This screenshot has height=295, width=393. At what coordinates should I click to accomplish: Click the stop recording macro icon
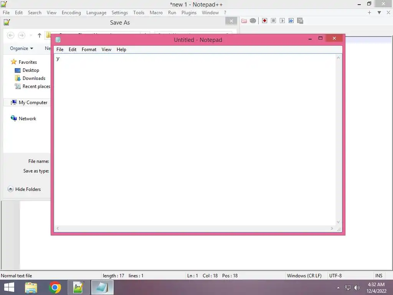point(273,21)
